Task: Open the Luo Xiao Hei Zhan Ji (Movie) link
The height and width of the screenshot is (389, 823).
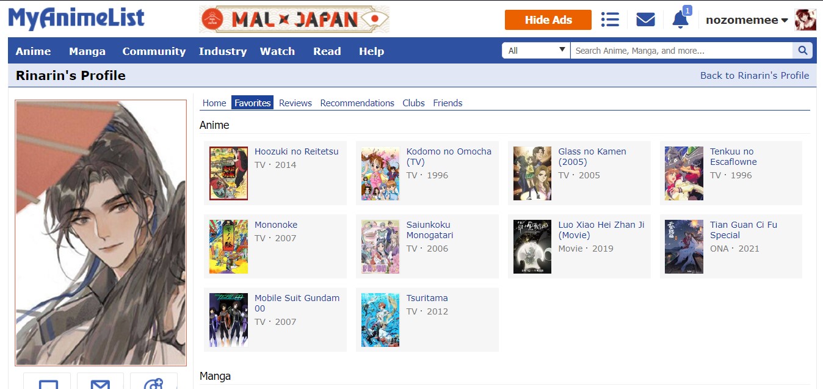Action: click(601, 230)
